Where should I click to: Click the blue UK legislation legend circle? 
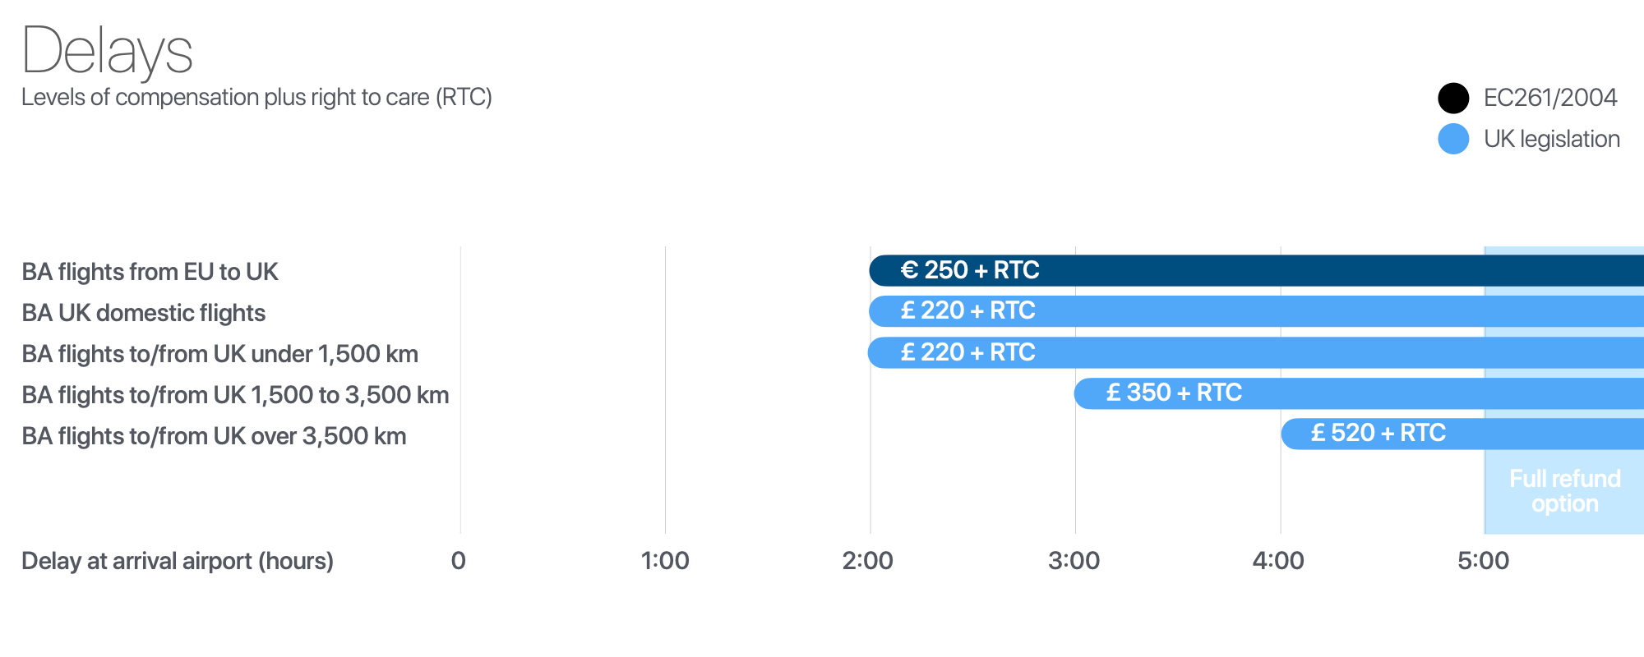[1453, 139]
